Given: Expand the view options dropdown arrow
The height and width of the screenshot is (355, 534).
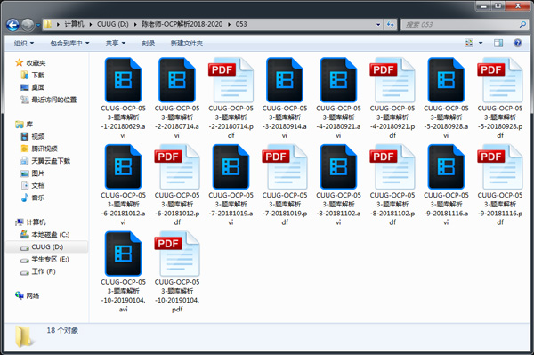Looking at the screenshot, I should click(x=481, y=43).
